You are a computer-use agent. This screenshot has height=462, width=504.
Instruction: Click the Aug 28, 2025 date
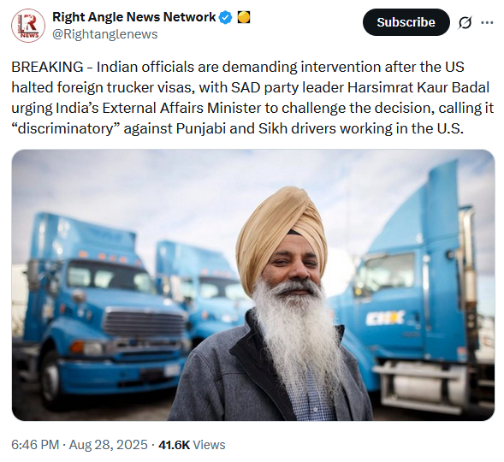click(108, 445)
